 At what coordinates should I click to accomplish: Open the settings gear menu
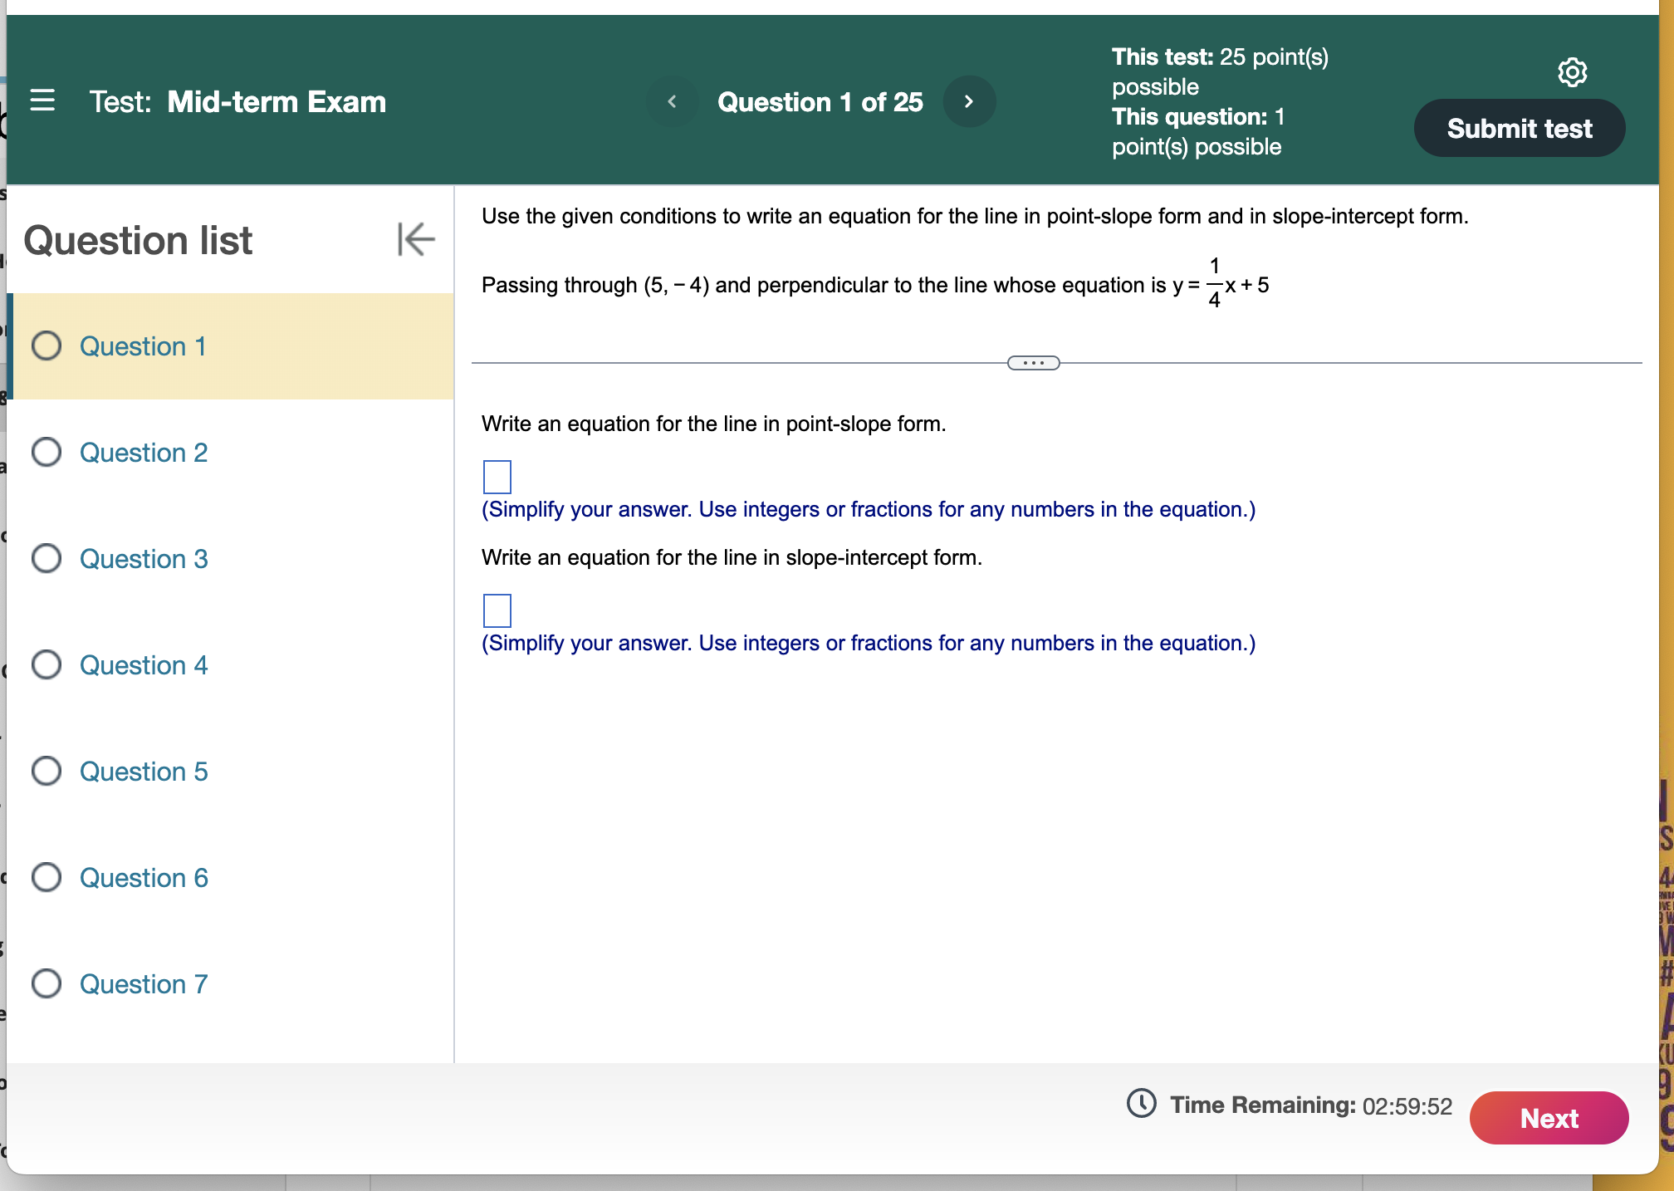click(1572, 73)
